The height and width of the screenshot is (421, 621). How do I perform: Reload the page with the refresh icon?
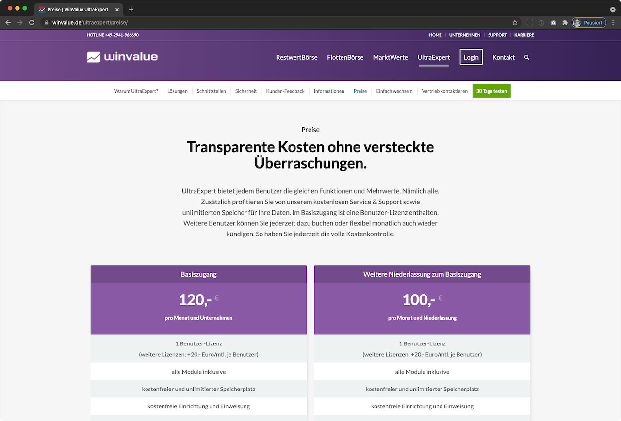32,22
